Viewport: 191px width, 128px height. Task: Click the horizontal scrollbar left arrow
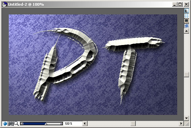pyautogui.click(x=85, y=124)
